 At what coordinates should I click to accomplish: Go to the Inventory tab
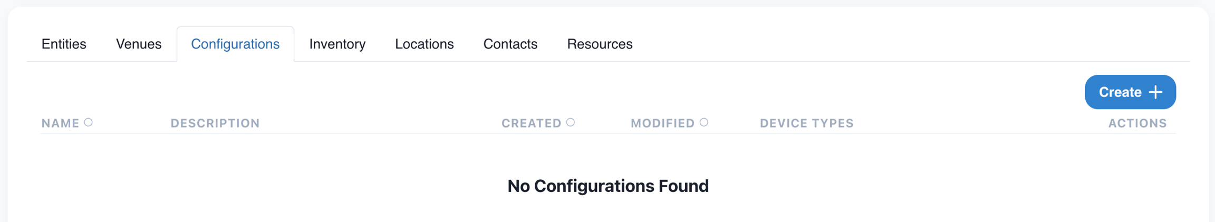click(337, 44)
